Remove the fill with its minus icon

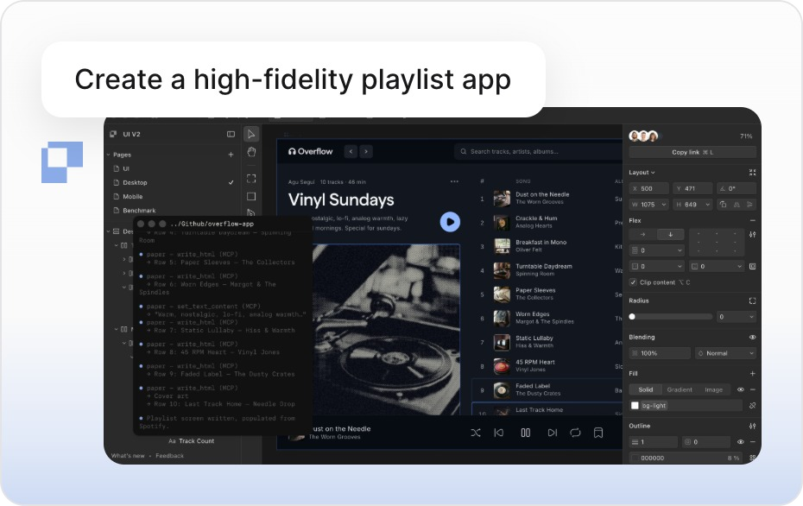[752, 389]
